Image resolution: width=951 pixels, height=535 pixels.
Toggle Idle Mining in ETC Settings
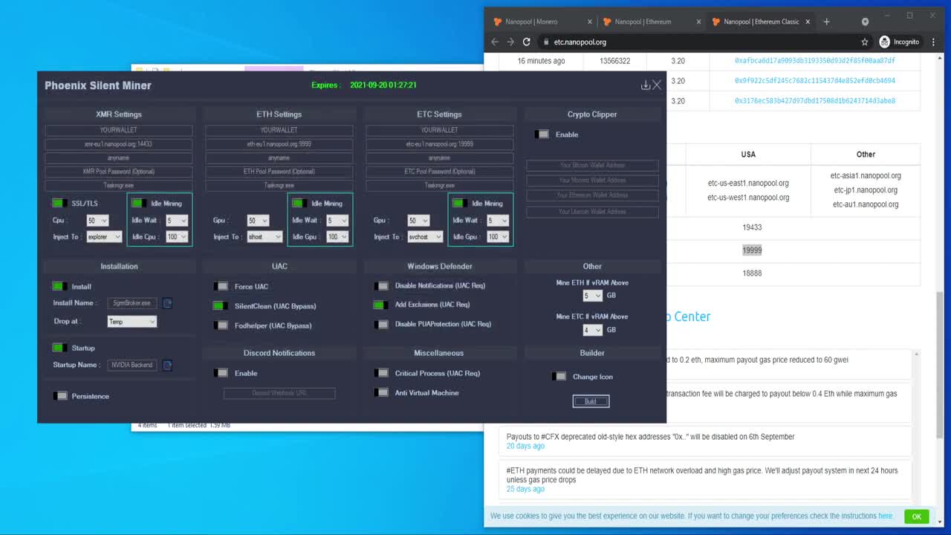[x=460, y=203]
